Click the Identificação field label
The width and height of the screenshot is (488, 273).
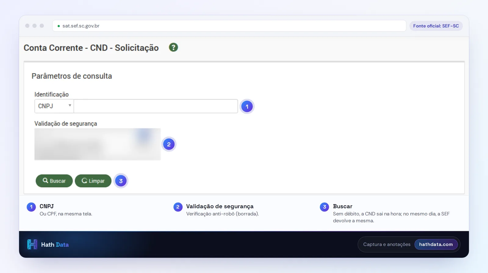pos(52,94)
